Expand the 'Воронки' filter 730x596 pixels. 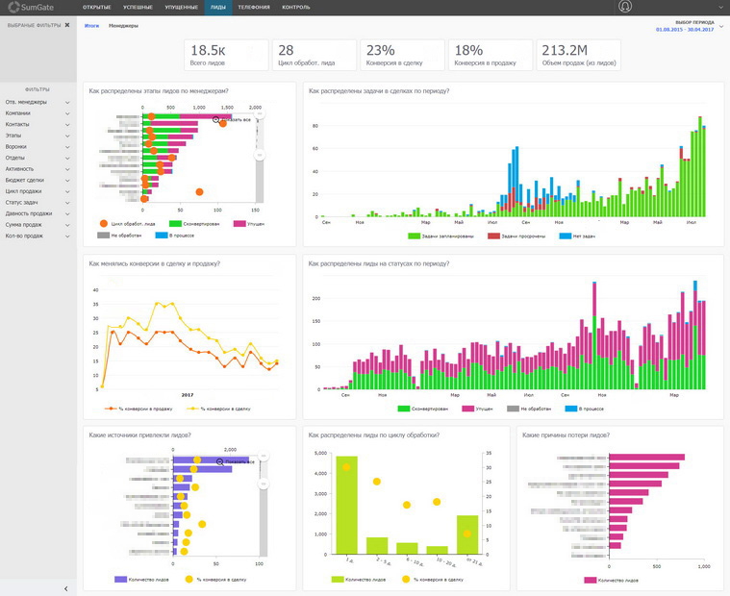[x=37, y=146]
